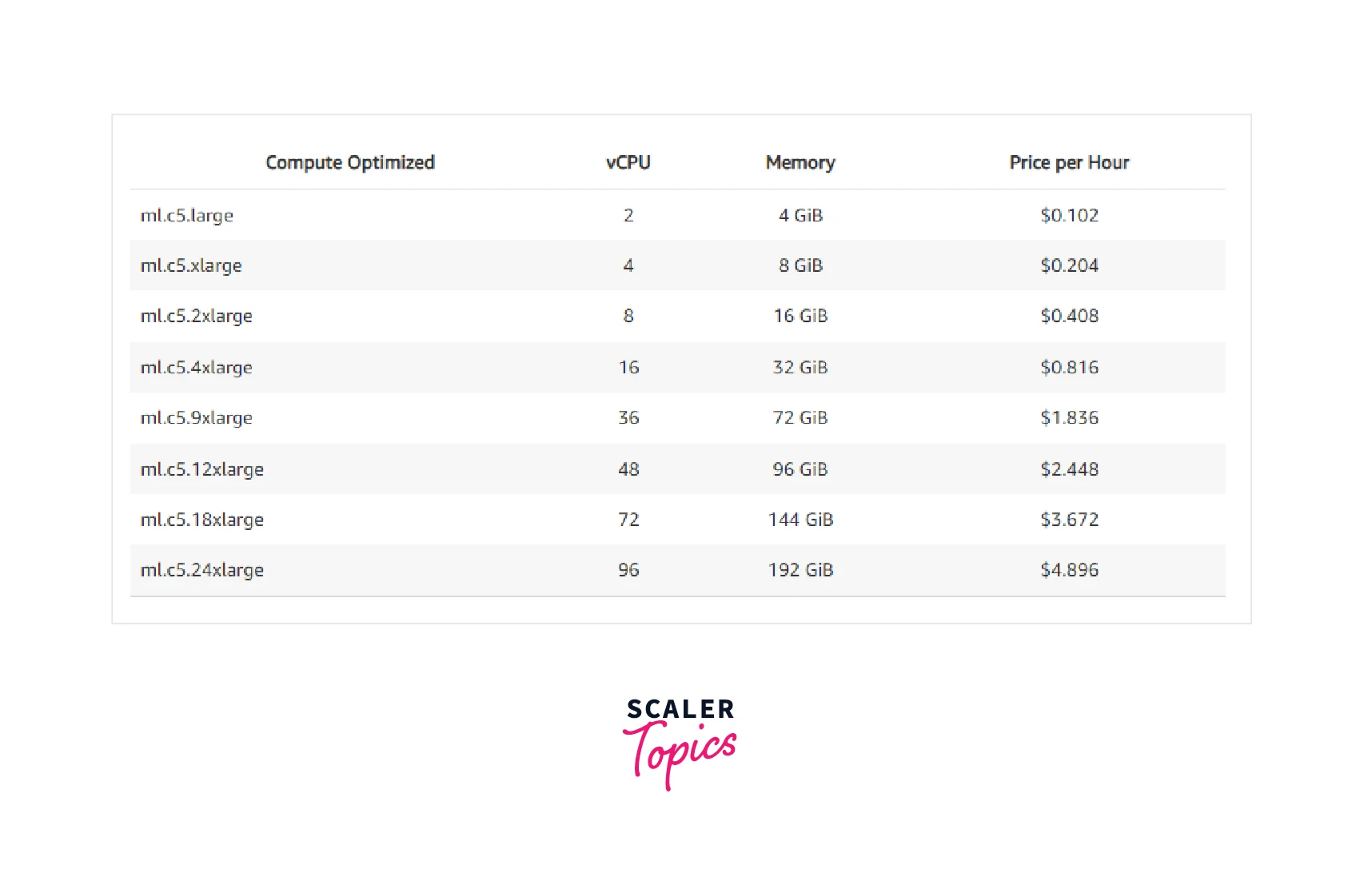Screen dimensions: 1364x869
Task: Click the $1.836 price value
Action: tap(1069, 418)
